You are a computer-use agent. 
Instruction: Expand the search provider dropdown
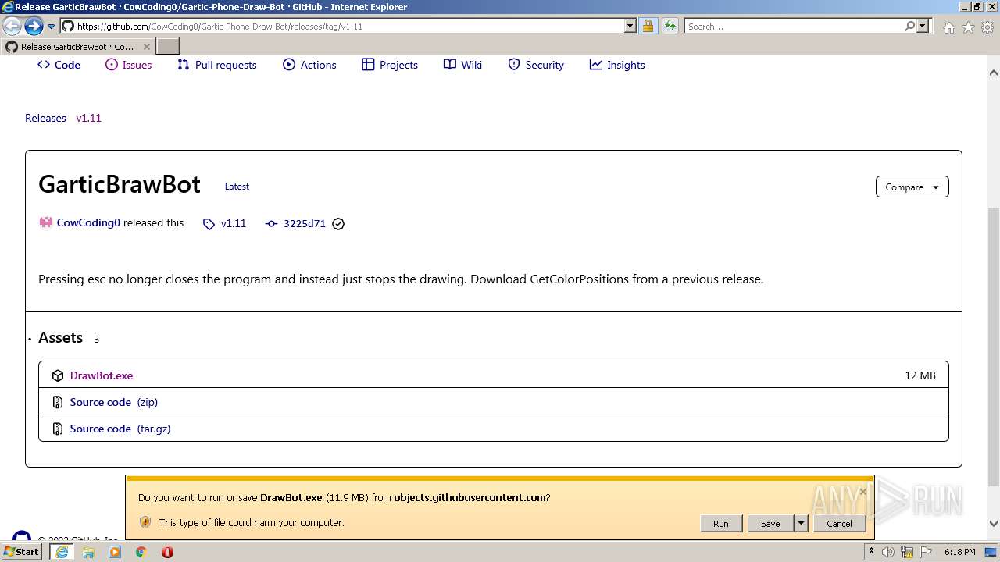pos(923,26)
